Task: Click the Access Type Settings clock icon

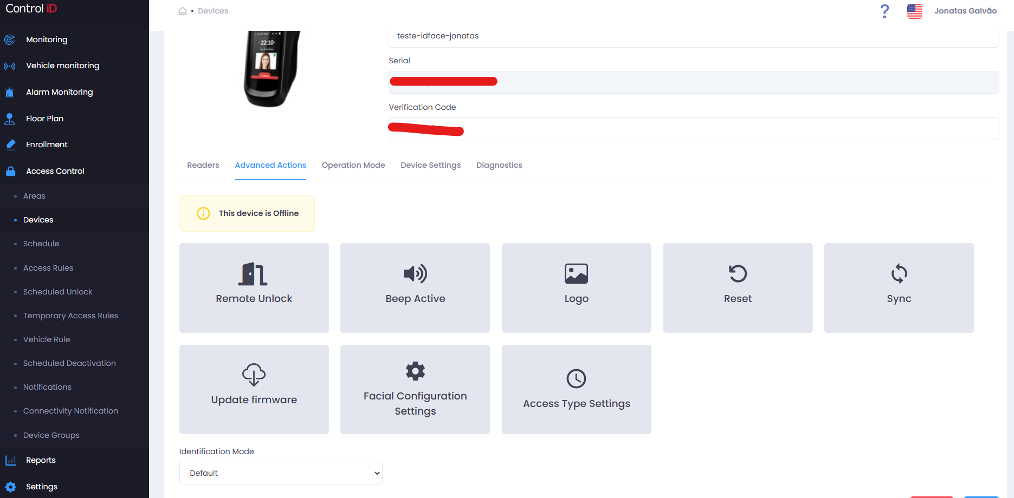Action: coord(576,378)
